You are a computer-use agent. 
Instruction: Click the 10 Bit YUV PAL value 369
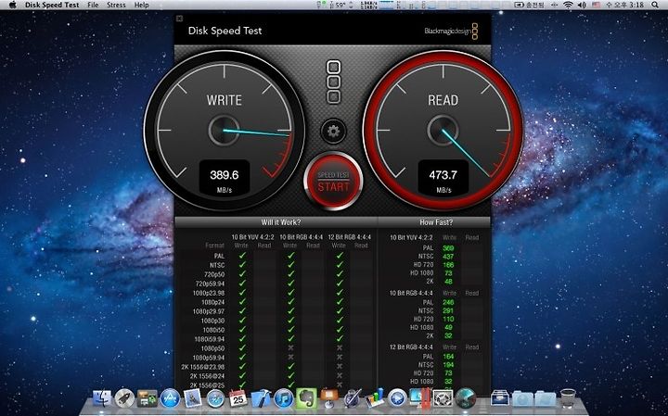448,248
